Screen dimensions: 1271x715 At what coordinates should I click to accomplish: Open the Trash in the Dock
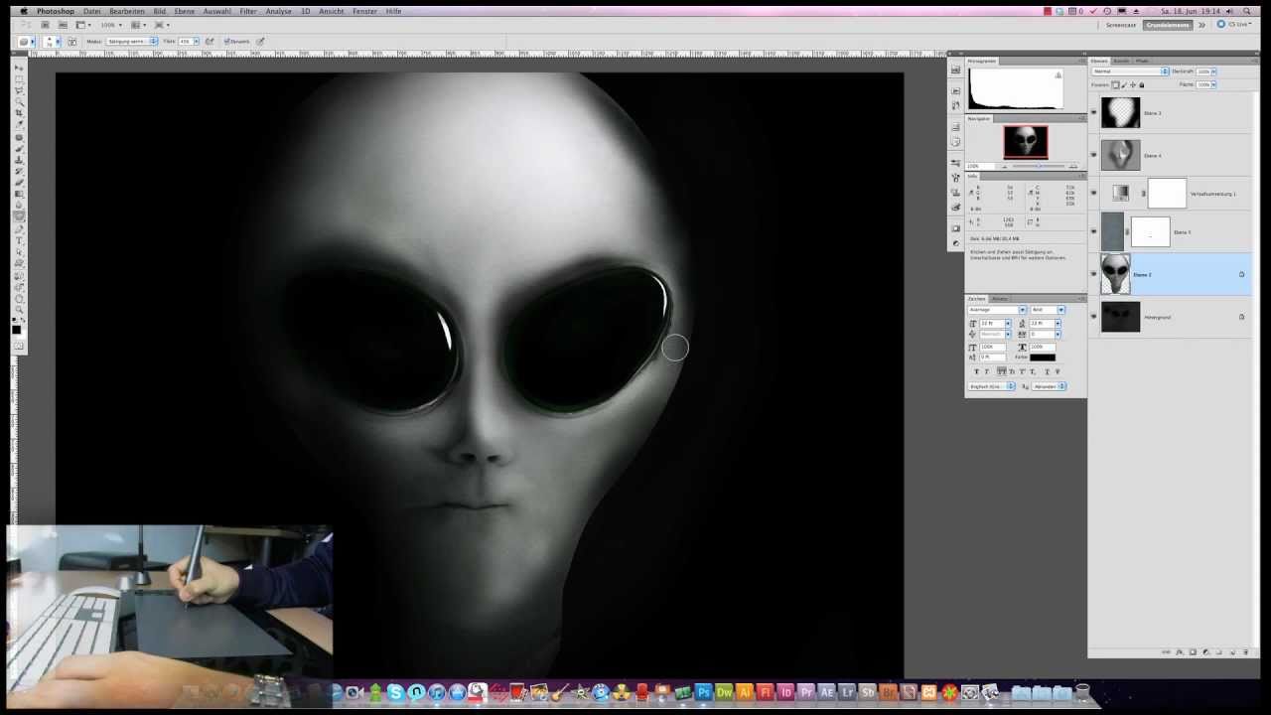pyautogui.click(x=1082, y=692)
